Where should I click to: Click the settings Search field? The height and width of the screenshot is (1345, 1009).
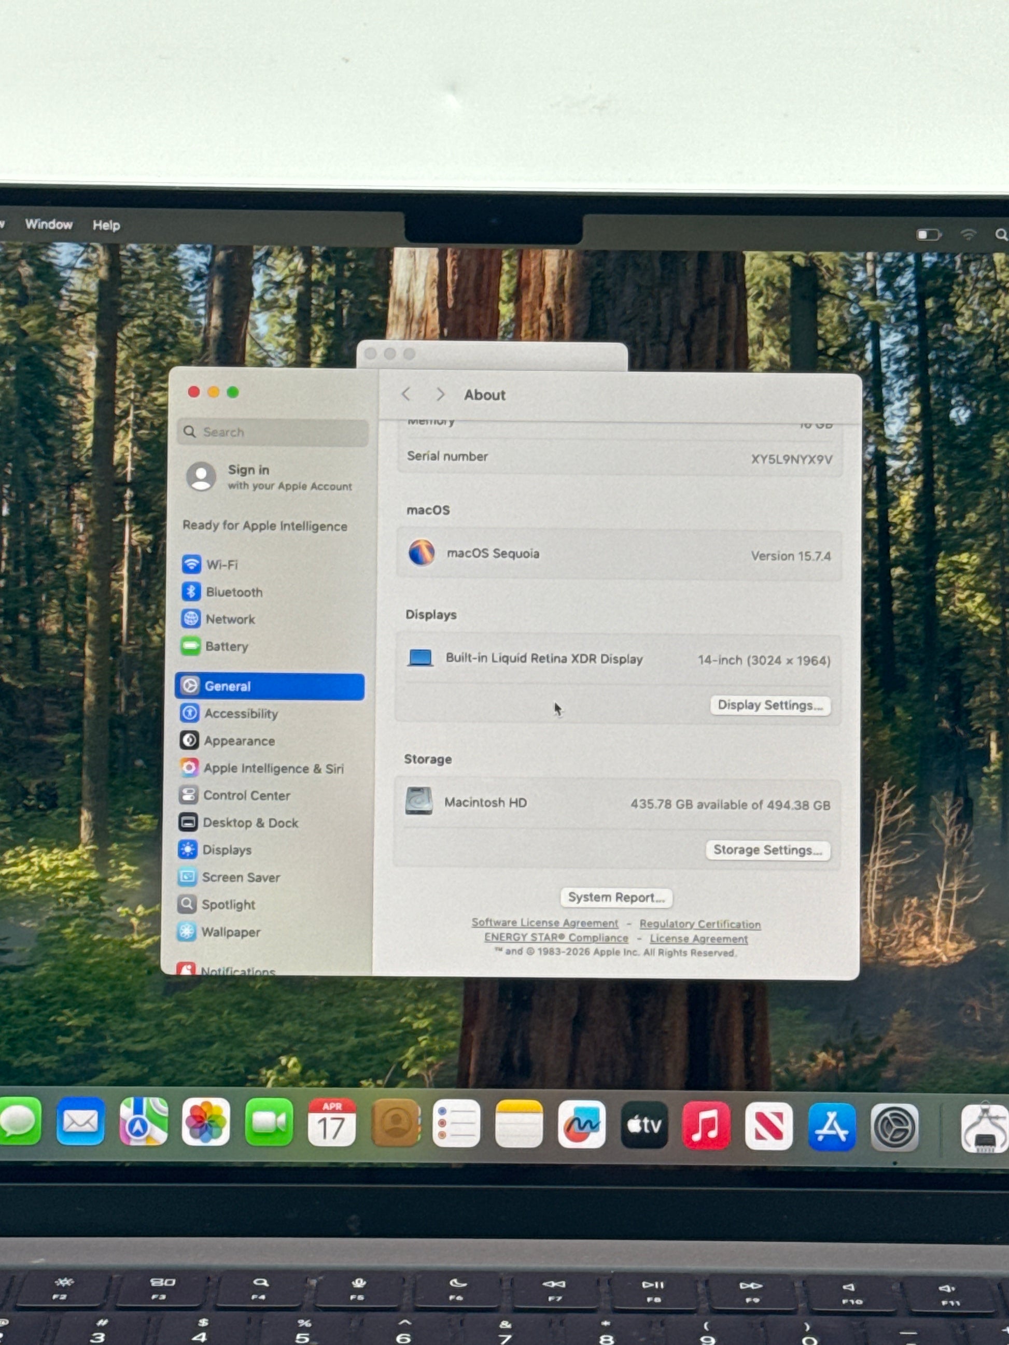(274, 432)
